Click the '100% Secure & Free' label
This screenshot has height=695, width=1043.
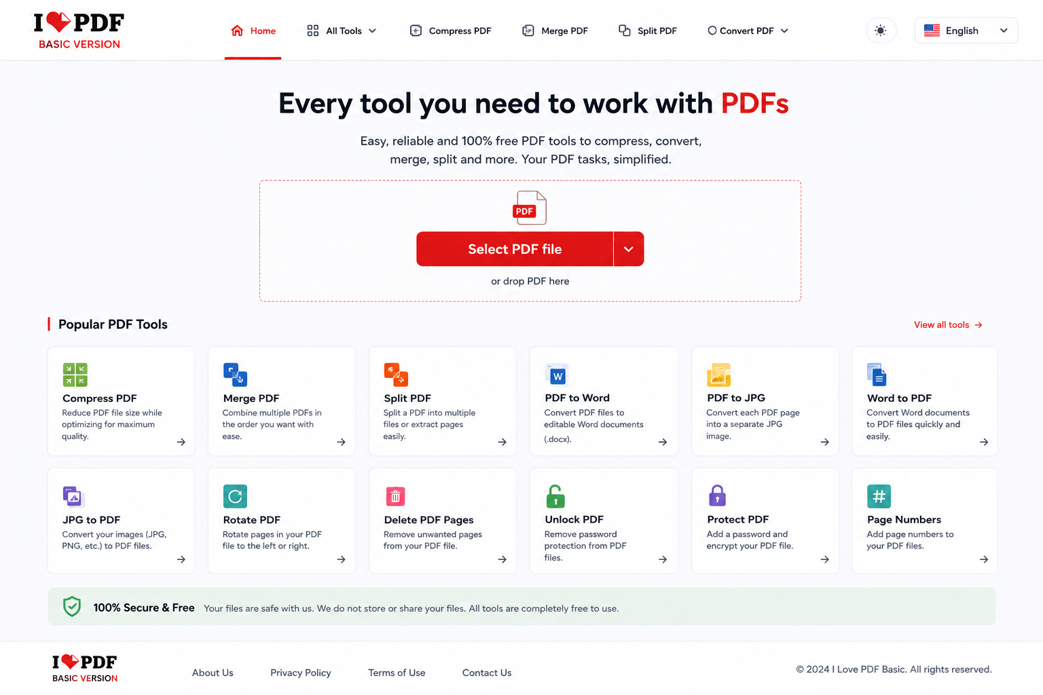tap(144, 607)
